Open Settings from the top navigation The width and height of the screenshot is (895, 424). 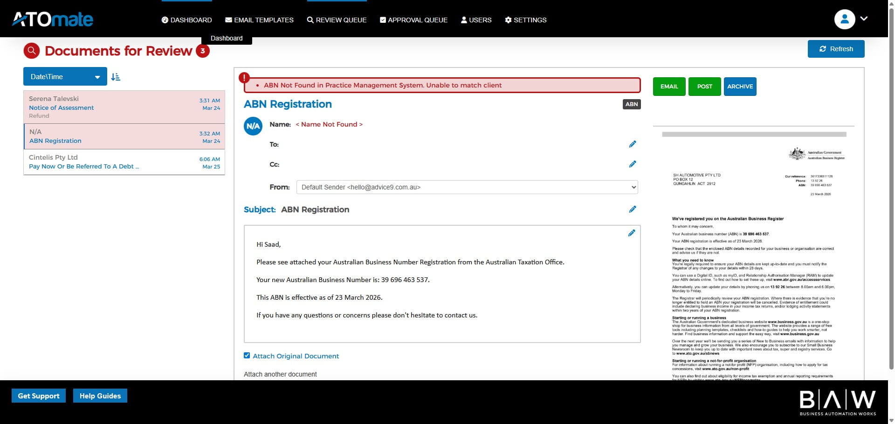[x=525, y=20]
